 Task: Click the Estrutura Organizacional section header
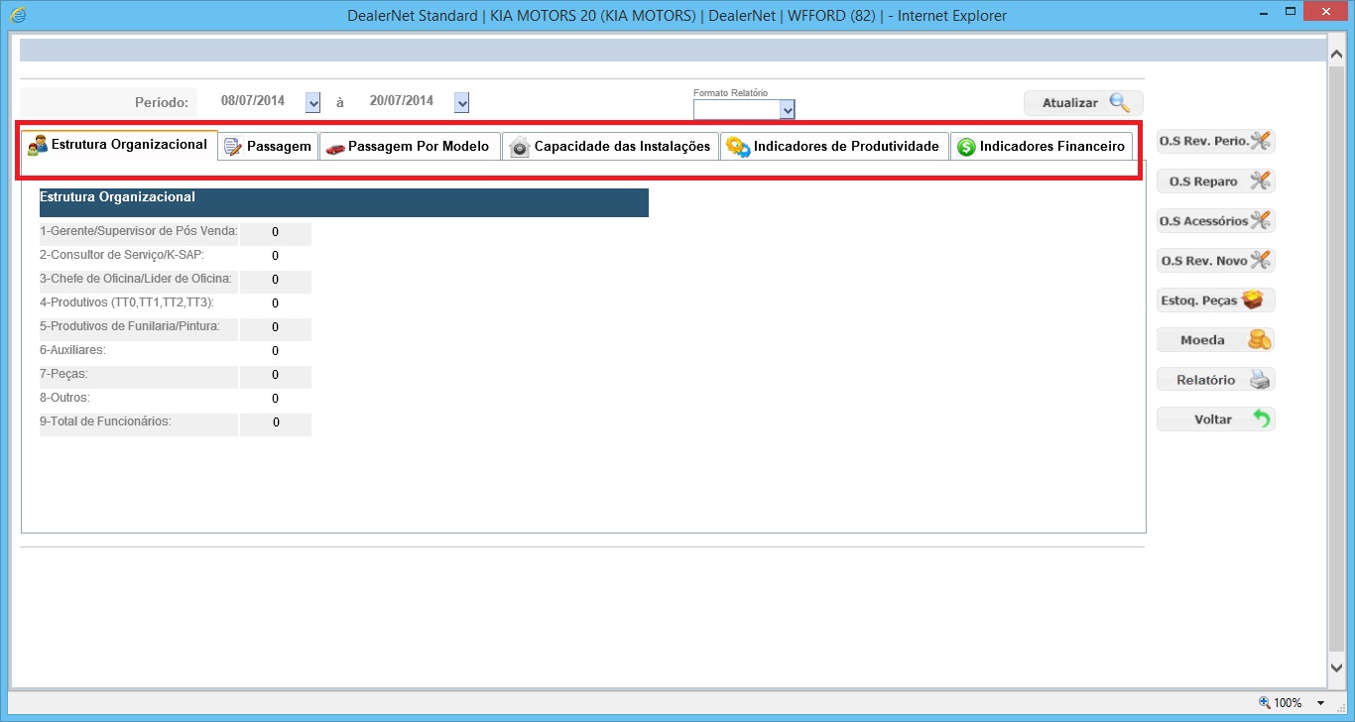(344, 202)
